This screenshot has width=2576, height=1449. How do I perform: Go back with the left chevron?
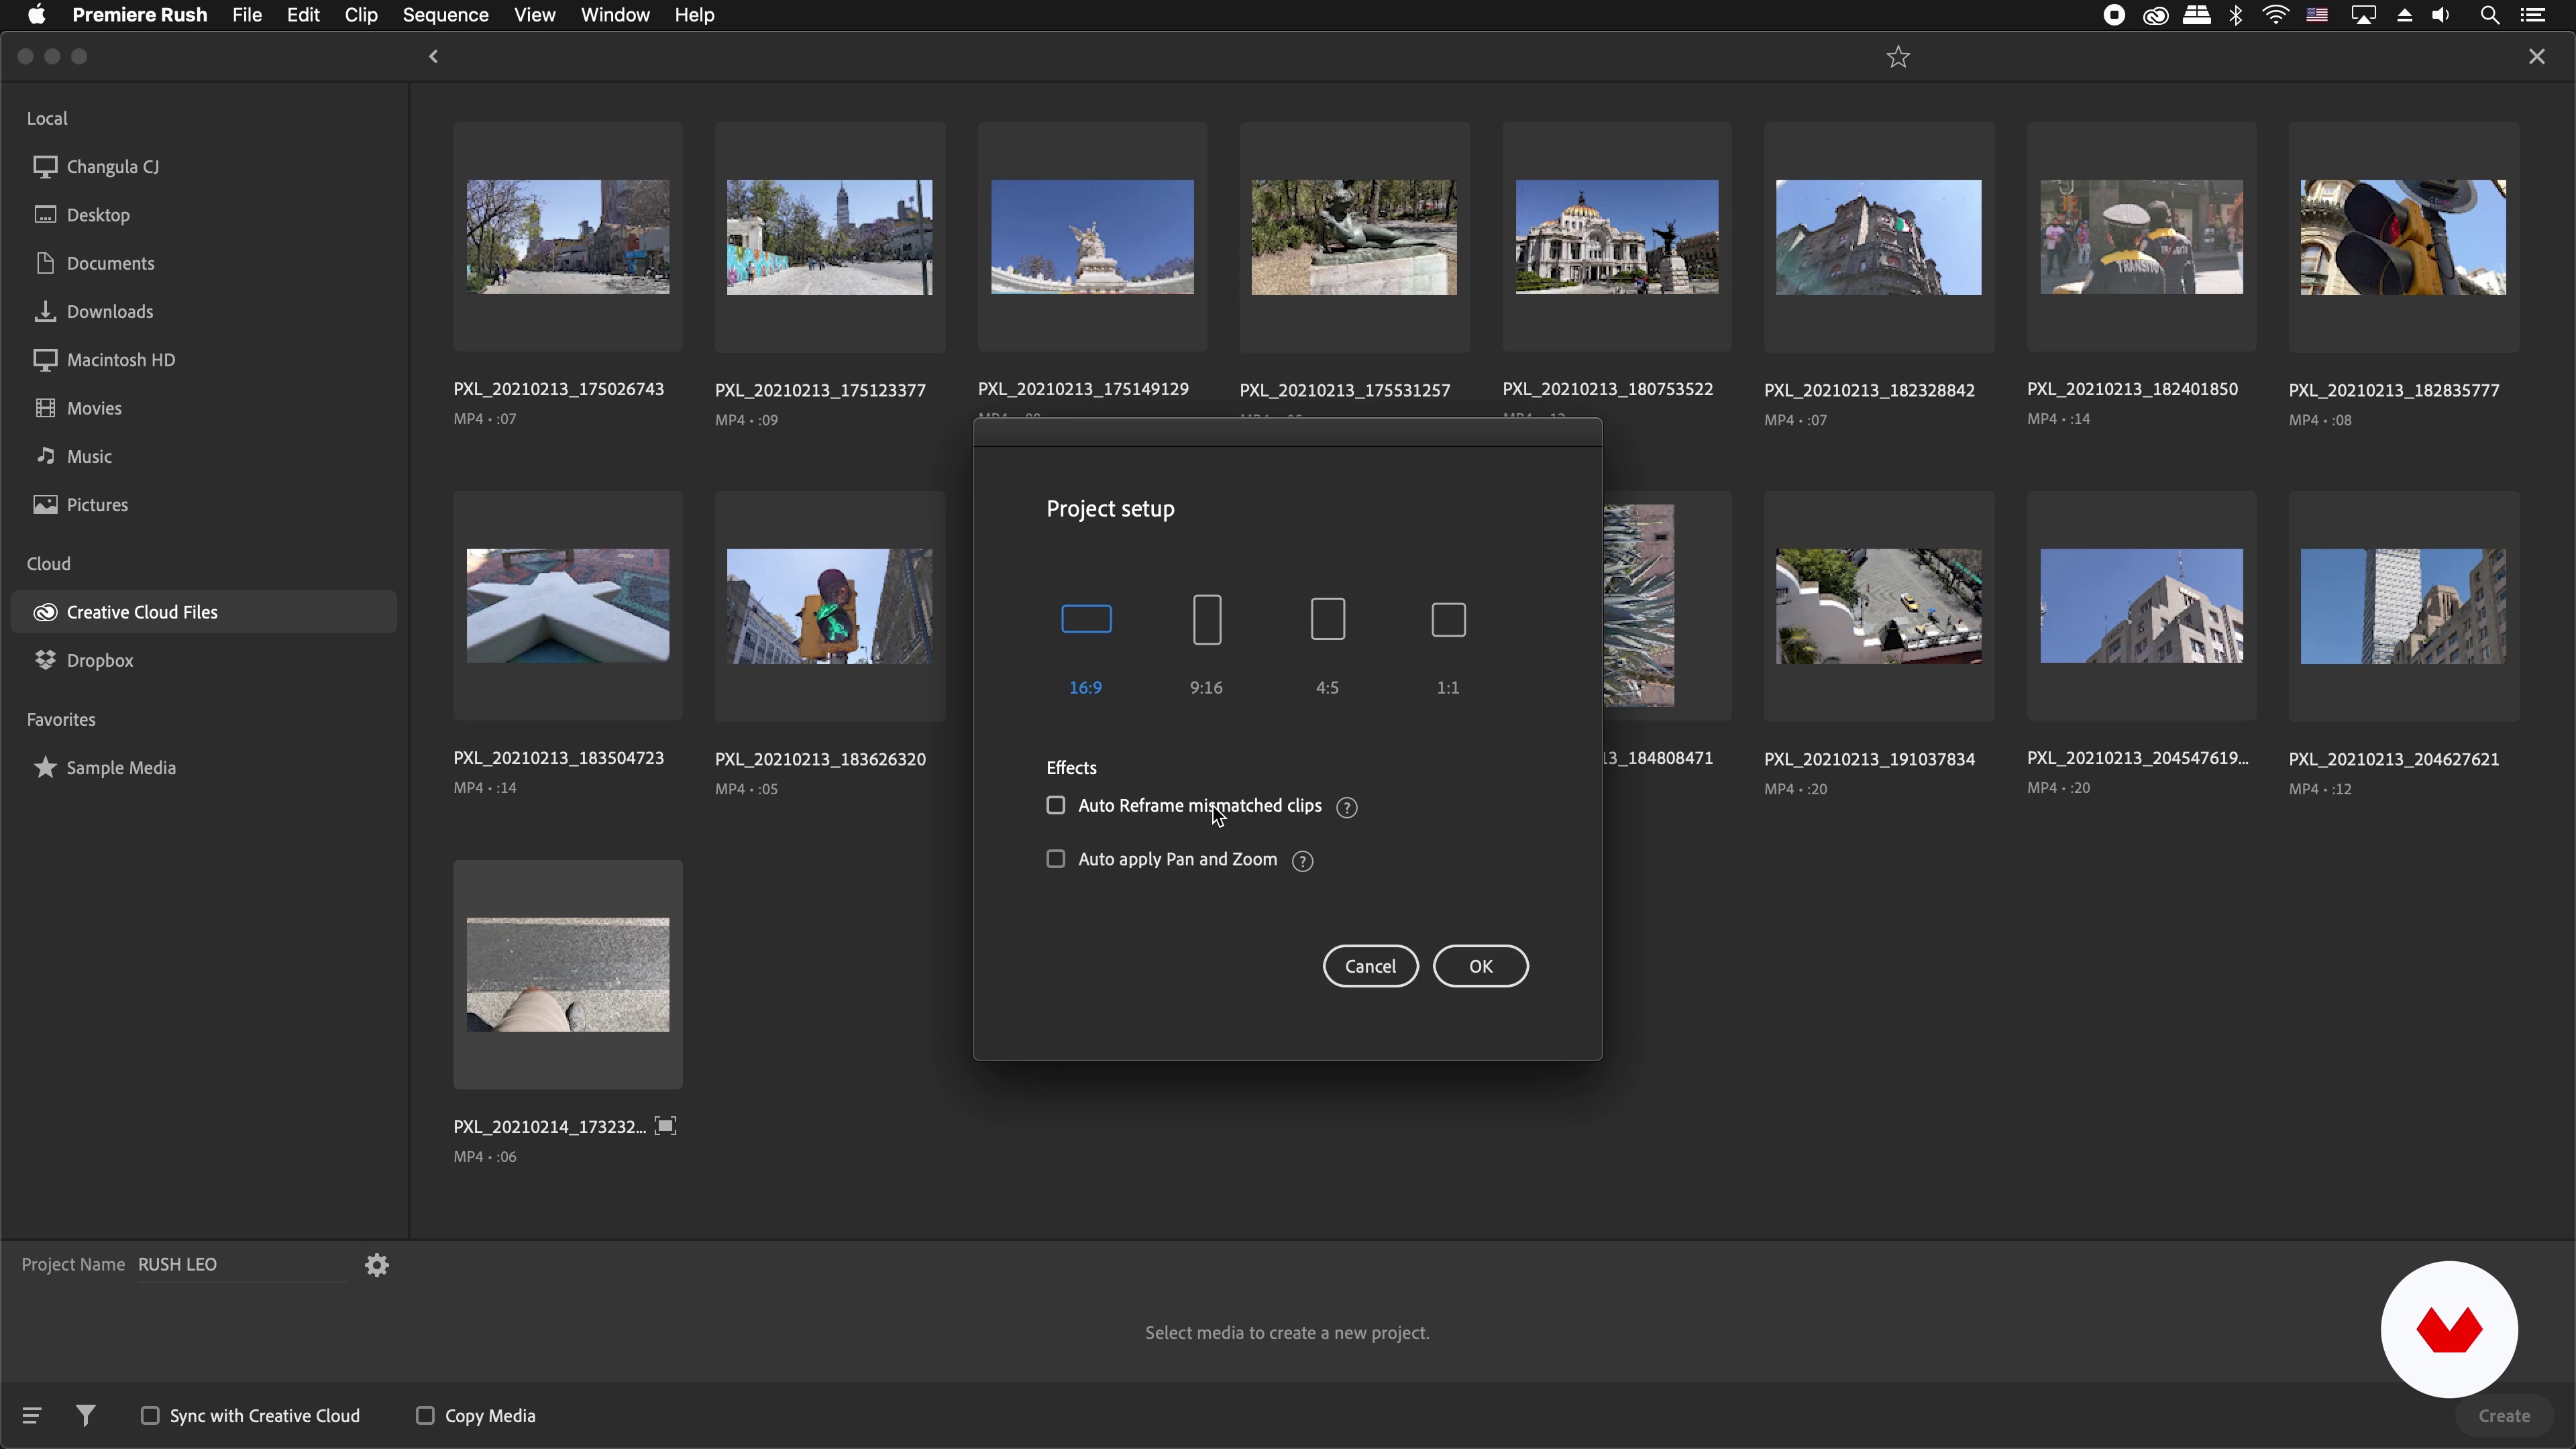pos(434,57)
